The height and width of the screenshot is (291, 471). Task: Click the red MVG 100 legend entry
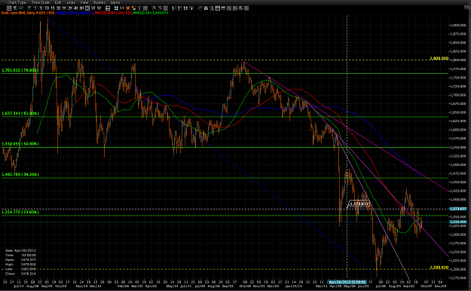click(x=113, y=13)
